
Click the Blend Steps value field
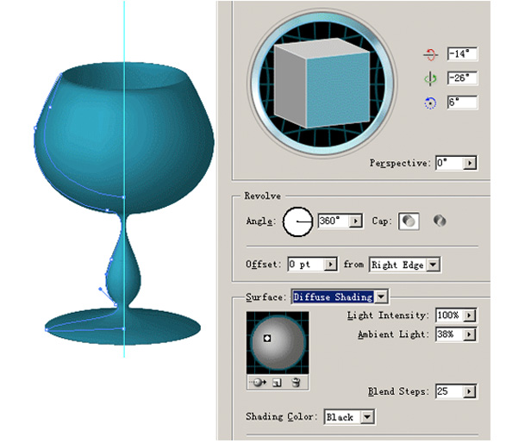tap(450, 391)
